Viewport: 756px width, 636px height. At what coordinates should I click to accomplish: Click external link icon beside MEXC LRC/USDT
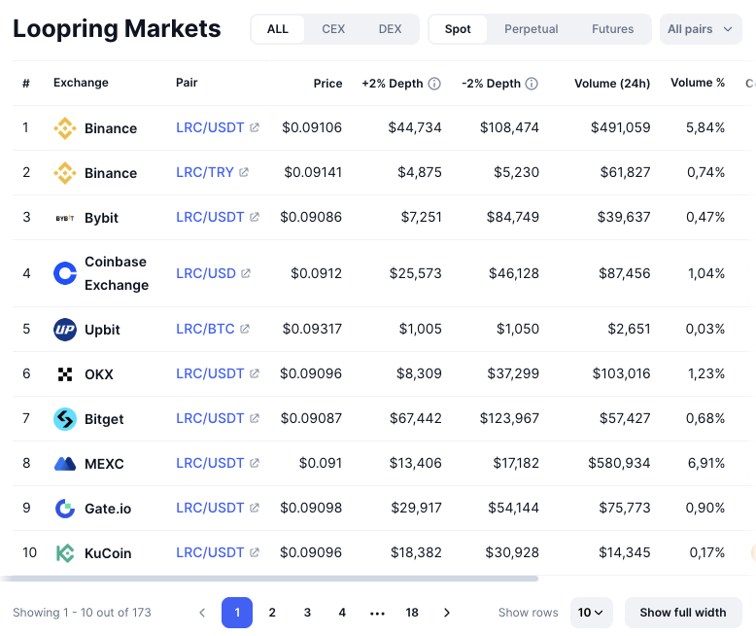(255, 463)
